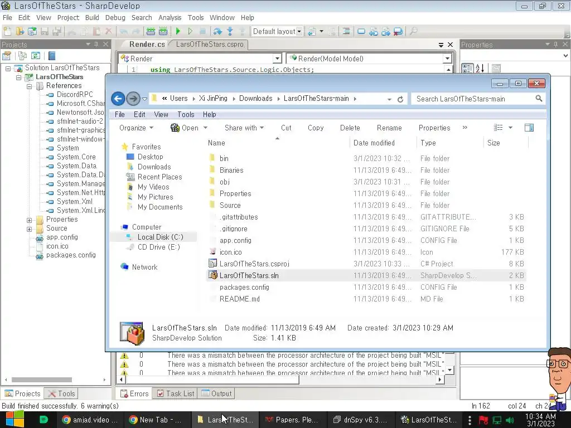Switch to the LarsOfTheStars.csproj editor tab
The height and width of the screenshot is (428, 571).
pos(210,45)
